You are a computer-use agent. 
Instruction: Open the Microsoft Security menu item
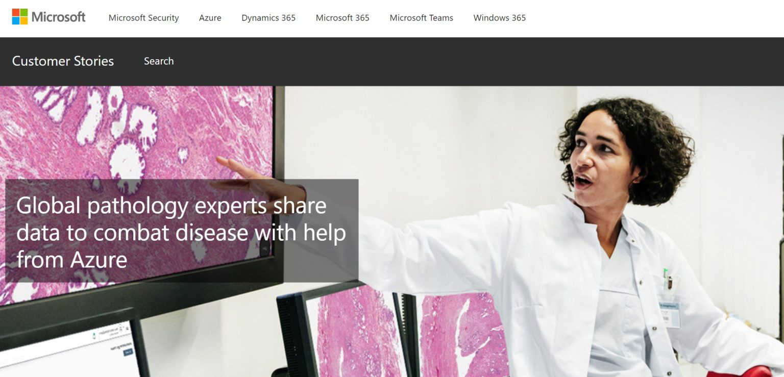click(x=143, y=18)
